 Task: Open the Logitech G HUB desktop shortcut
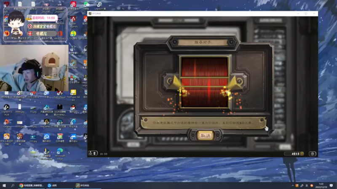click(6, 110)
